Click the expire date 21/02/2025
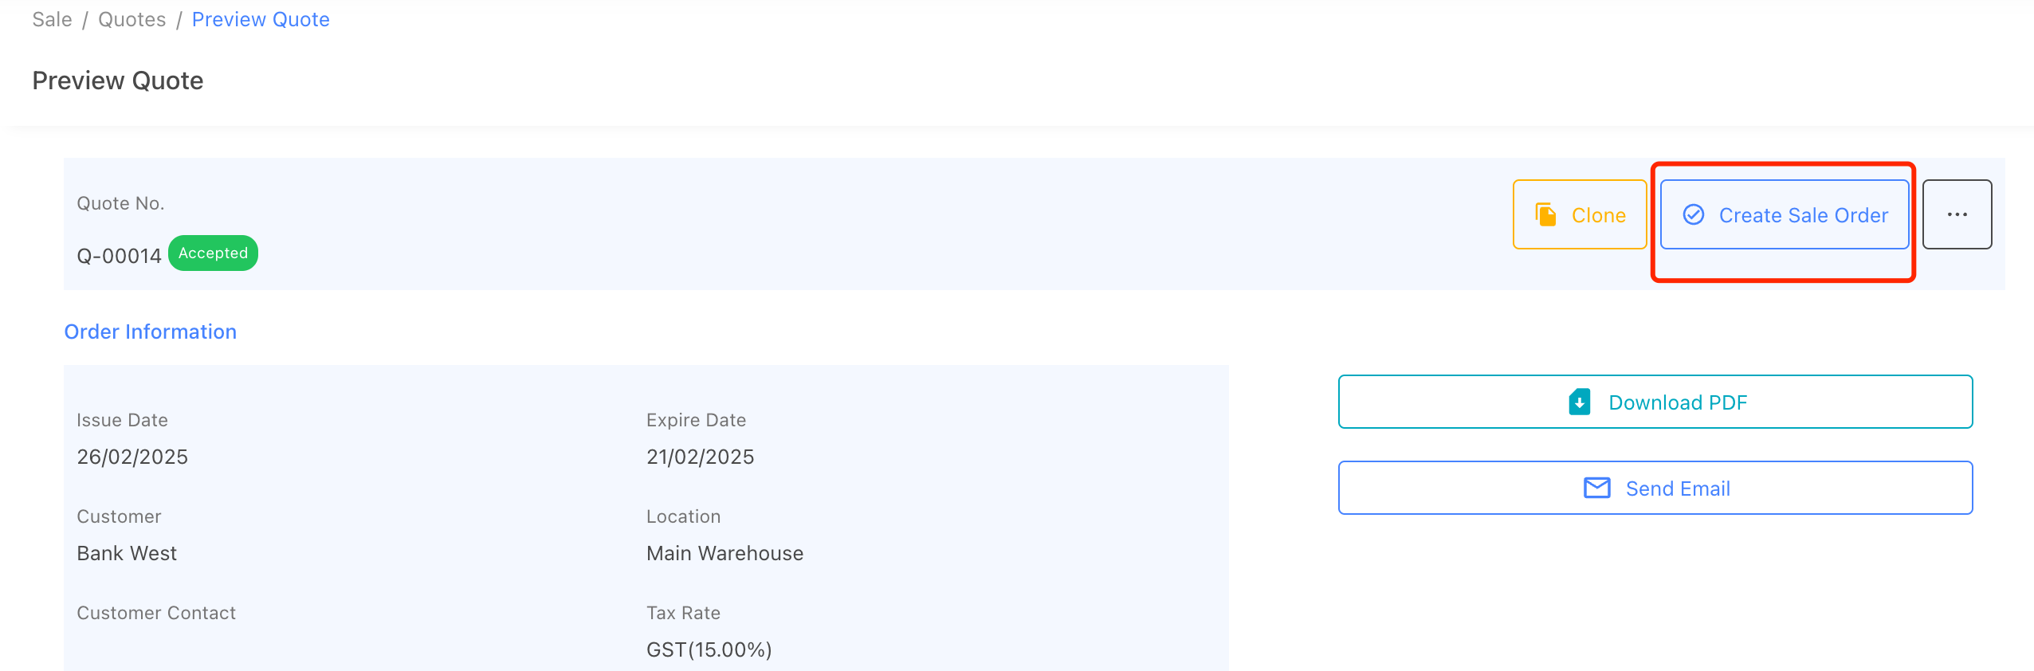This screenshot has height=671, width=2034. coord(700,457)
